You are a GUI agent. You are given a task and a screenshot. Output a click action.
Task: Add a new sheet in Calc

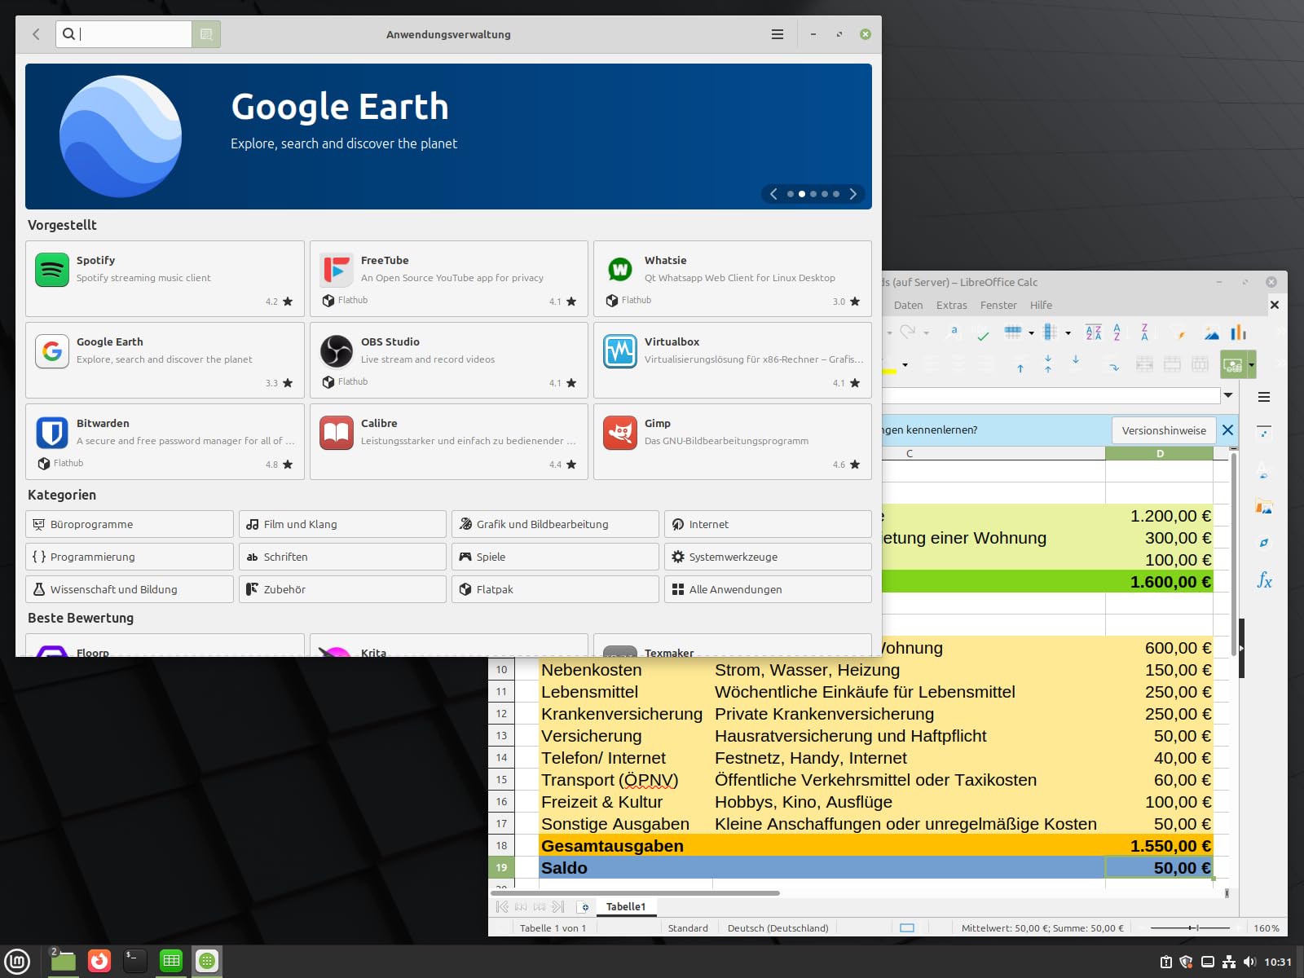584,907
